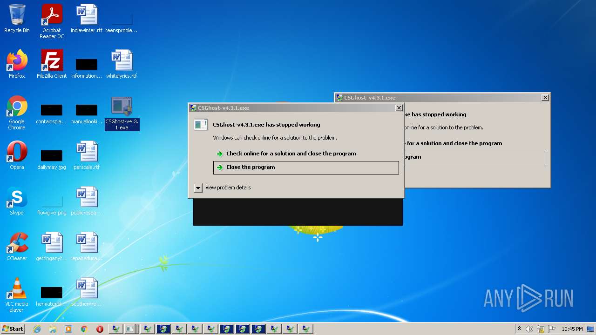This screenshot has width=596, height=335.
Task: Open the Recycle Bin desktop icon
Action: tap(17, 19)
